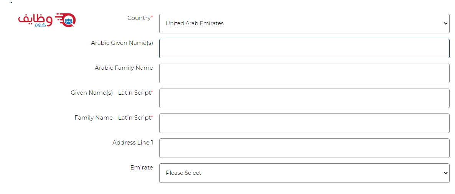
Task: Click the 'Address Line 1' label
Action: 133,143
